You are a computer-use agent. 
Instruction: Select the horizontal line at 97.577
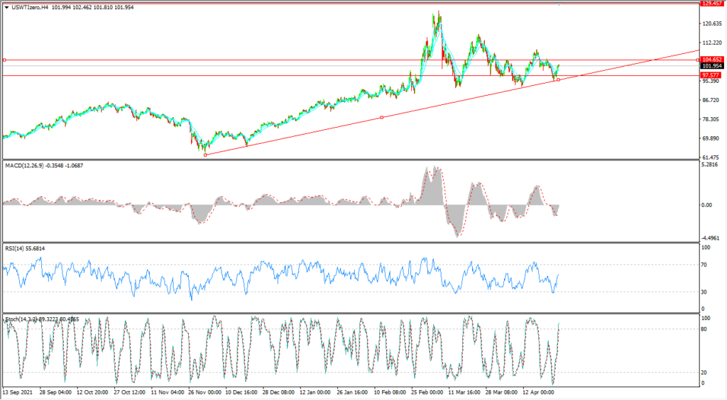[351, 75]
